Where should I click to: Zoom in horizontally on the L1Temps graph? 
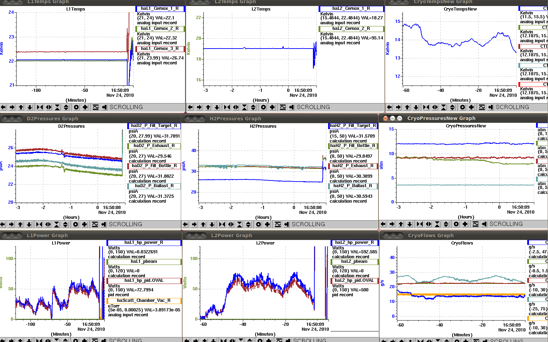coord(40,107)
